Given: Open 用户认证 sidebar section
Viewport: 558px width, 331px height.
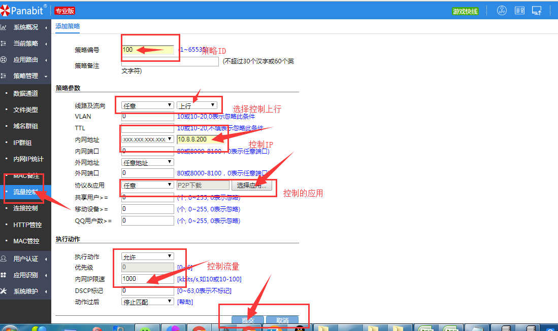Looking at the screenshot, I should [x=25, y=259].
